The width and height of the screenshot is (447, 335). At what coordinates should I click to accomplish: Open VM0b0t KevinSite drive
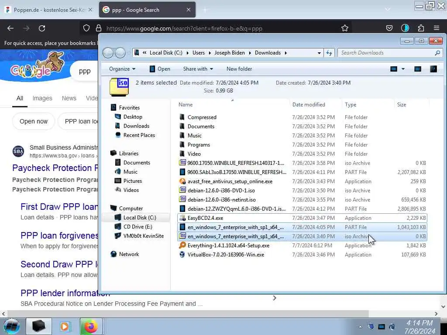(143, 236)
